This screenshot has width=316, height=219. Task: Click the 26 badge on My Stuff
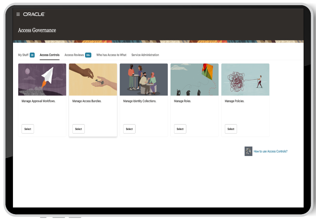click(31, 55)
